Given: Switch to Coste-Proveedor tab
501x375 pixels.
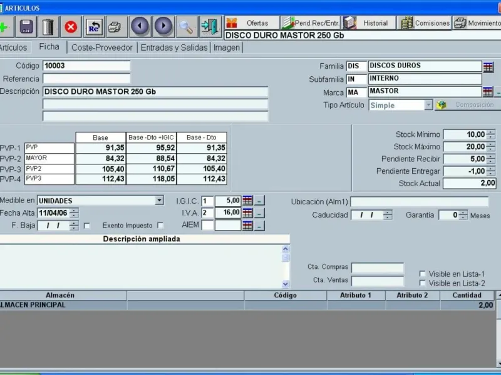Looking at the screenshot, I should point(102,47).
